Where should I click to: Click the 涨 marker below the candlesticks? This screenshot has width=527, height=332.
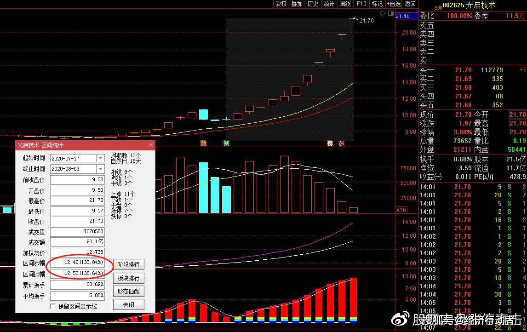click(x=341, y=143)
